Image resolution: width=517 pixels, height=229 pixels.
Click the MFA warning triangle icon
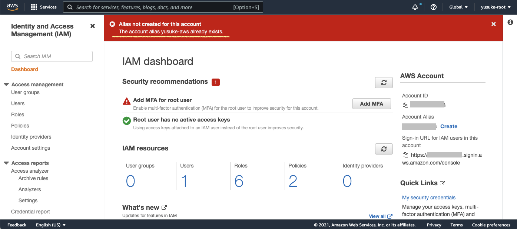(x=127, y=101)
